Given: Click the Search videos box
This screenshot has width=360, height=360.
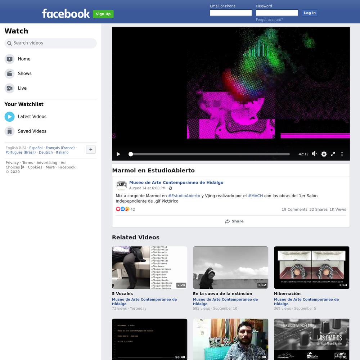Looking at the screenshot, I should (50, 43).
